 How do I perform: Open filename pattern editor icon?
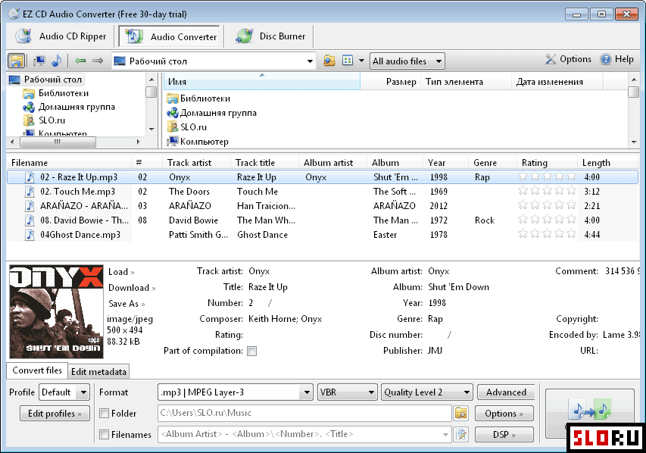click(461, 434)
